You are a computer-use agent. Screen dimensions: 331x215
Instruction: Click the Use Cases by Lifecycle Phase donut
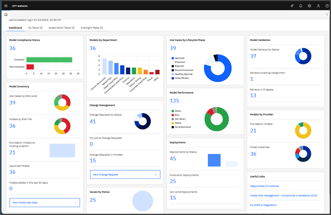[x=218, y=68]
